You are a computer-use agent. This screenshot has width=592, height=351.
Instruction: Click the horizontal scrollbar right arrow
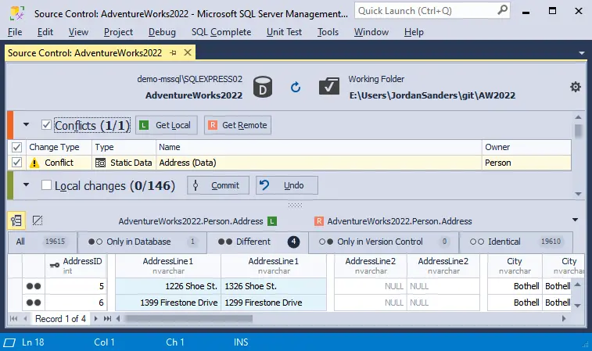click(x=564, y=318)
